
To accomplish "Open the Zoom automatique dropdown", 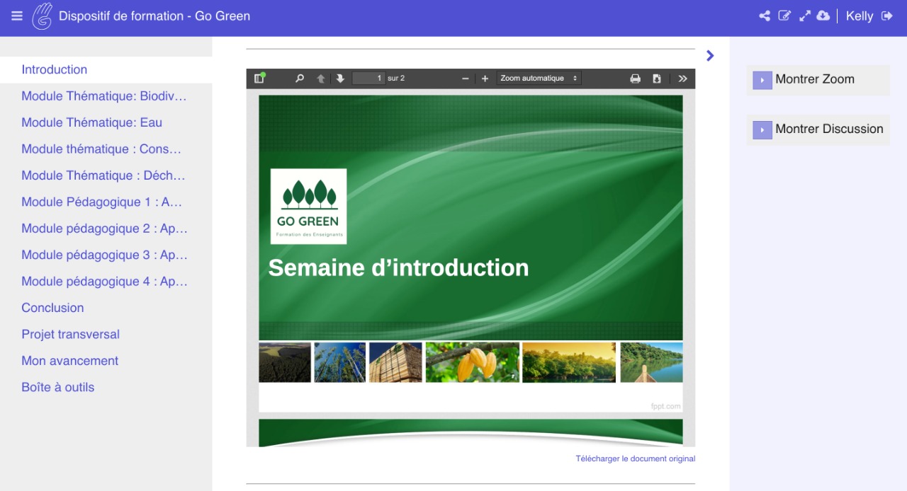I will 539,79.
